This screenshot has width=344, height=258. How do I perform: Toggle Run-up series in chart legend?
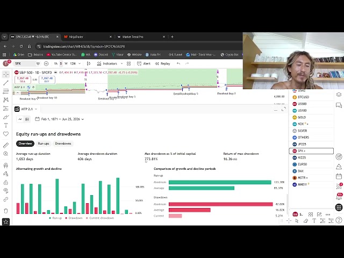pos(55,218)
